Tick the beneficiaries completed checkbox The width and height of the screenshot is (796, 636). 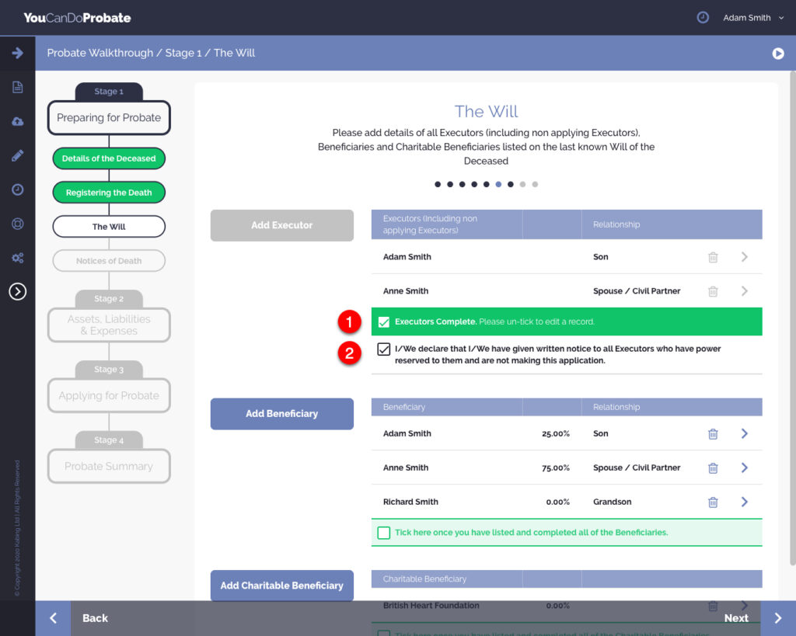383,533
